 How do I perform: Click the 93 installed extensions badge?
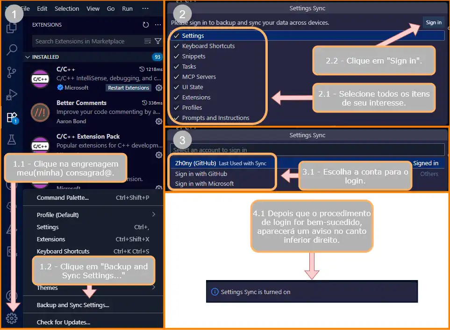tap(157, 57)
